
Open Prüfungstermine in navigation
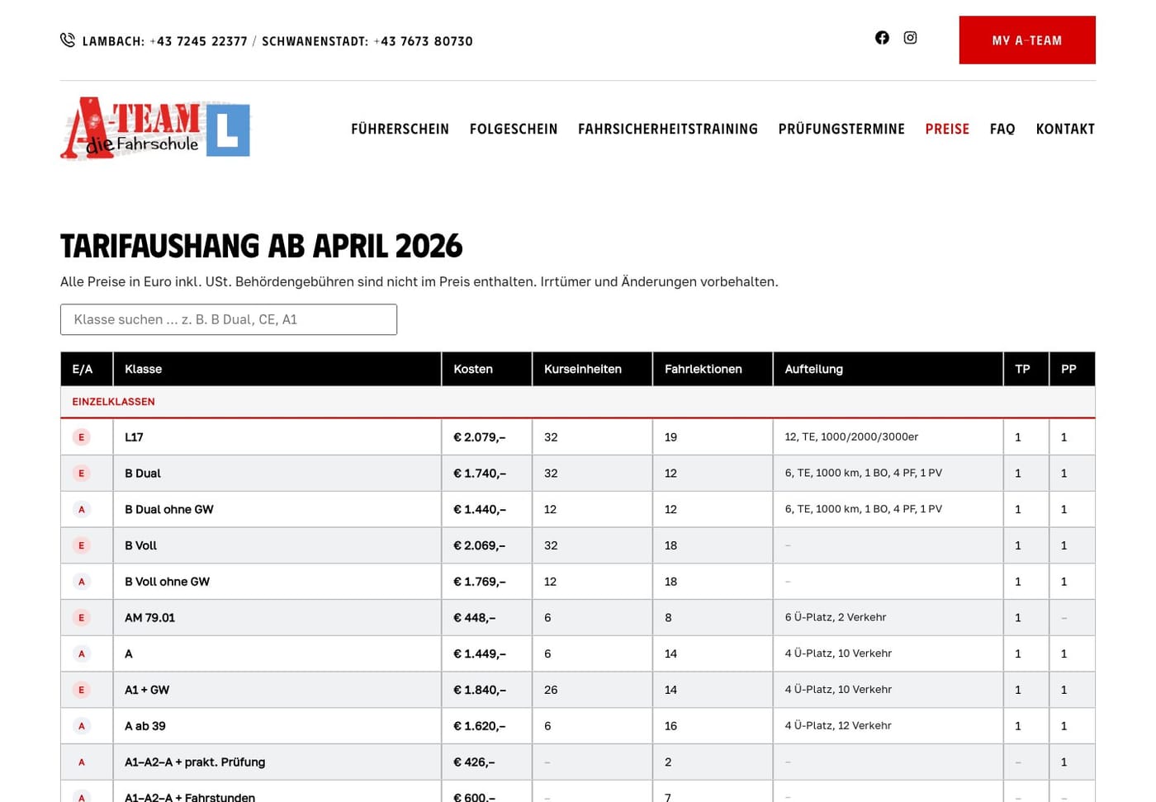tap(841, 129)
